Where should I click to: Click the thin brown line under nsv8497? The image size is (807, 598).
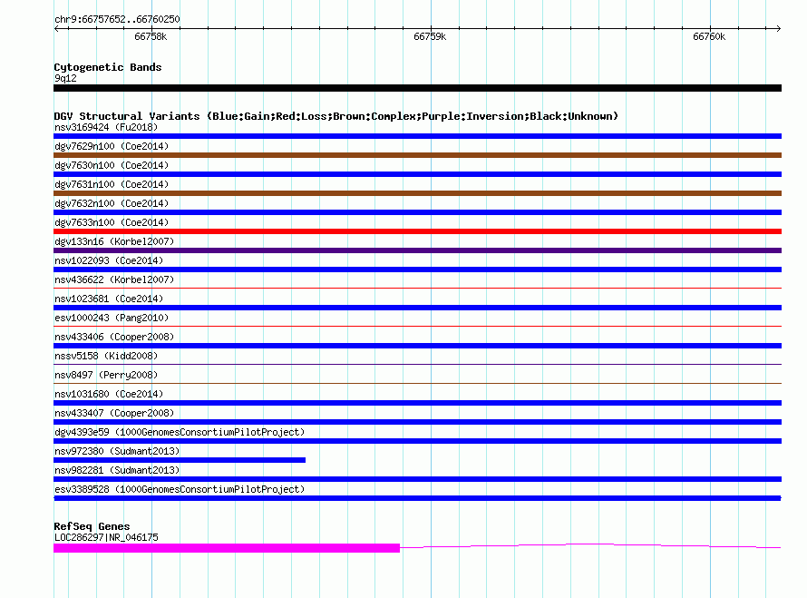[417, 383]
